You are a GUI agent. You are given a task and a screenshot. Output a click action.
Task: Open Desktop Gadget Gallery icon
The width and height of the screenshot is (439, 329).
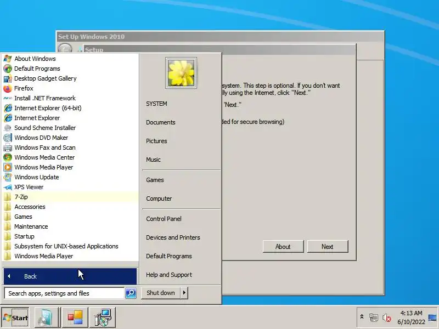8,78
